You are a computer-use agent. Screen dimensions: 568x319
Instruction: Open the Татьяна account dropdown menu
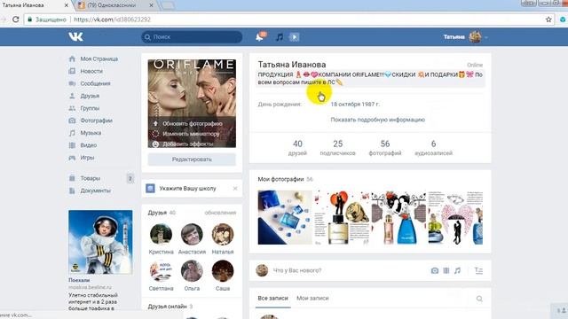[x=465, y=37]
